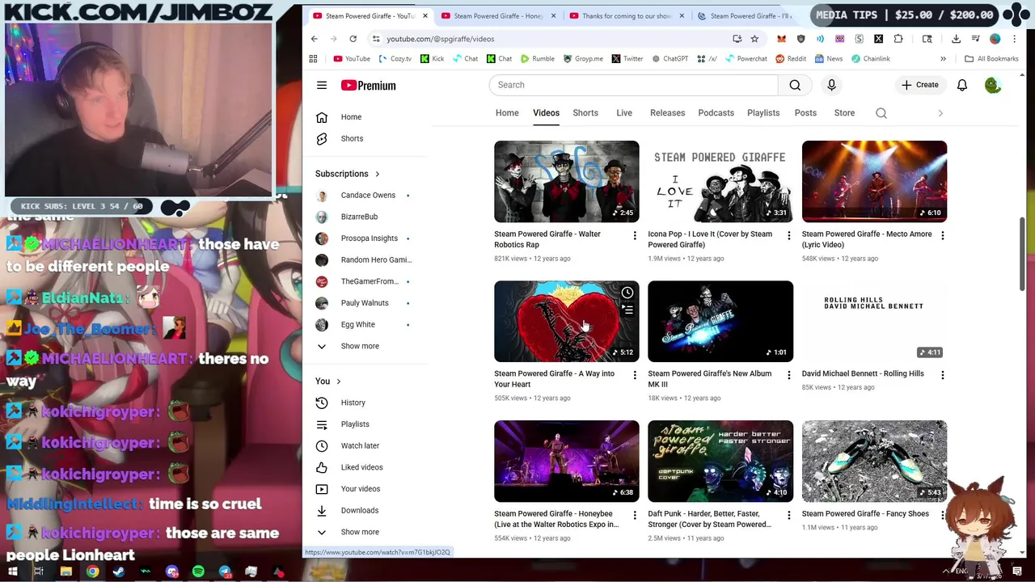Play the Honeybee Live thumbnail

(567, 461)
